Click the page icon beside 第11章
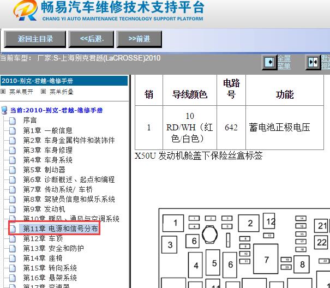 (x=13, y=229)
